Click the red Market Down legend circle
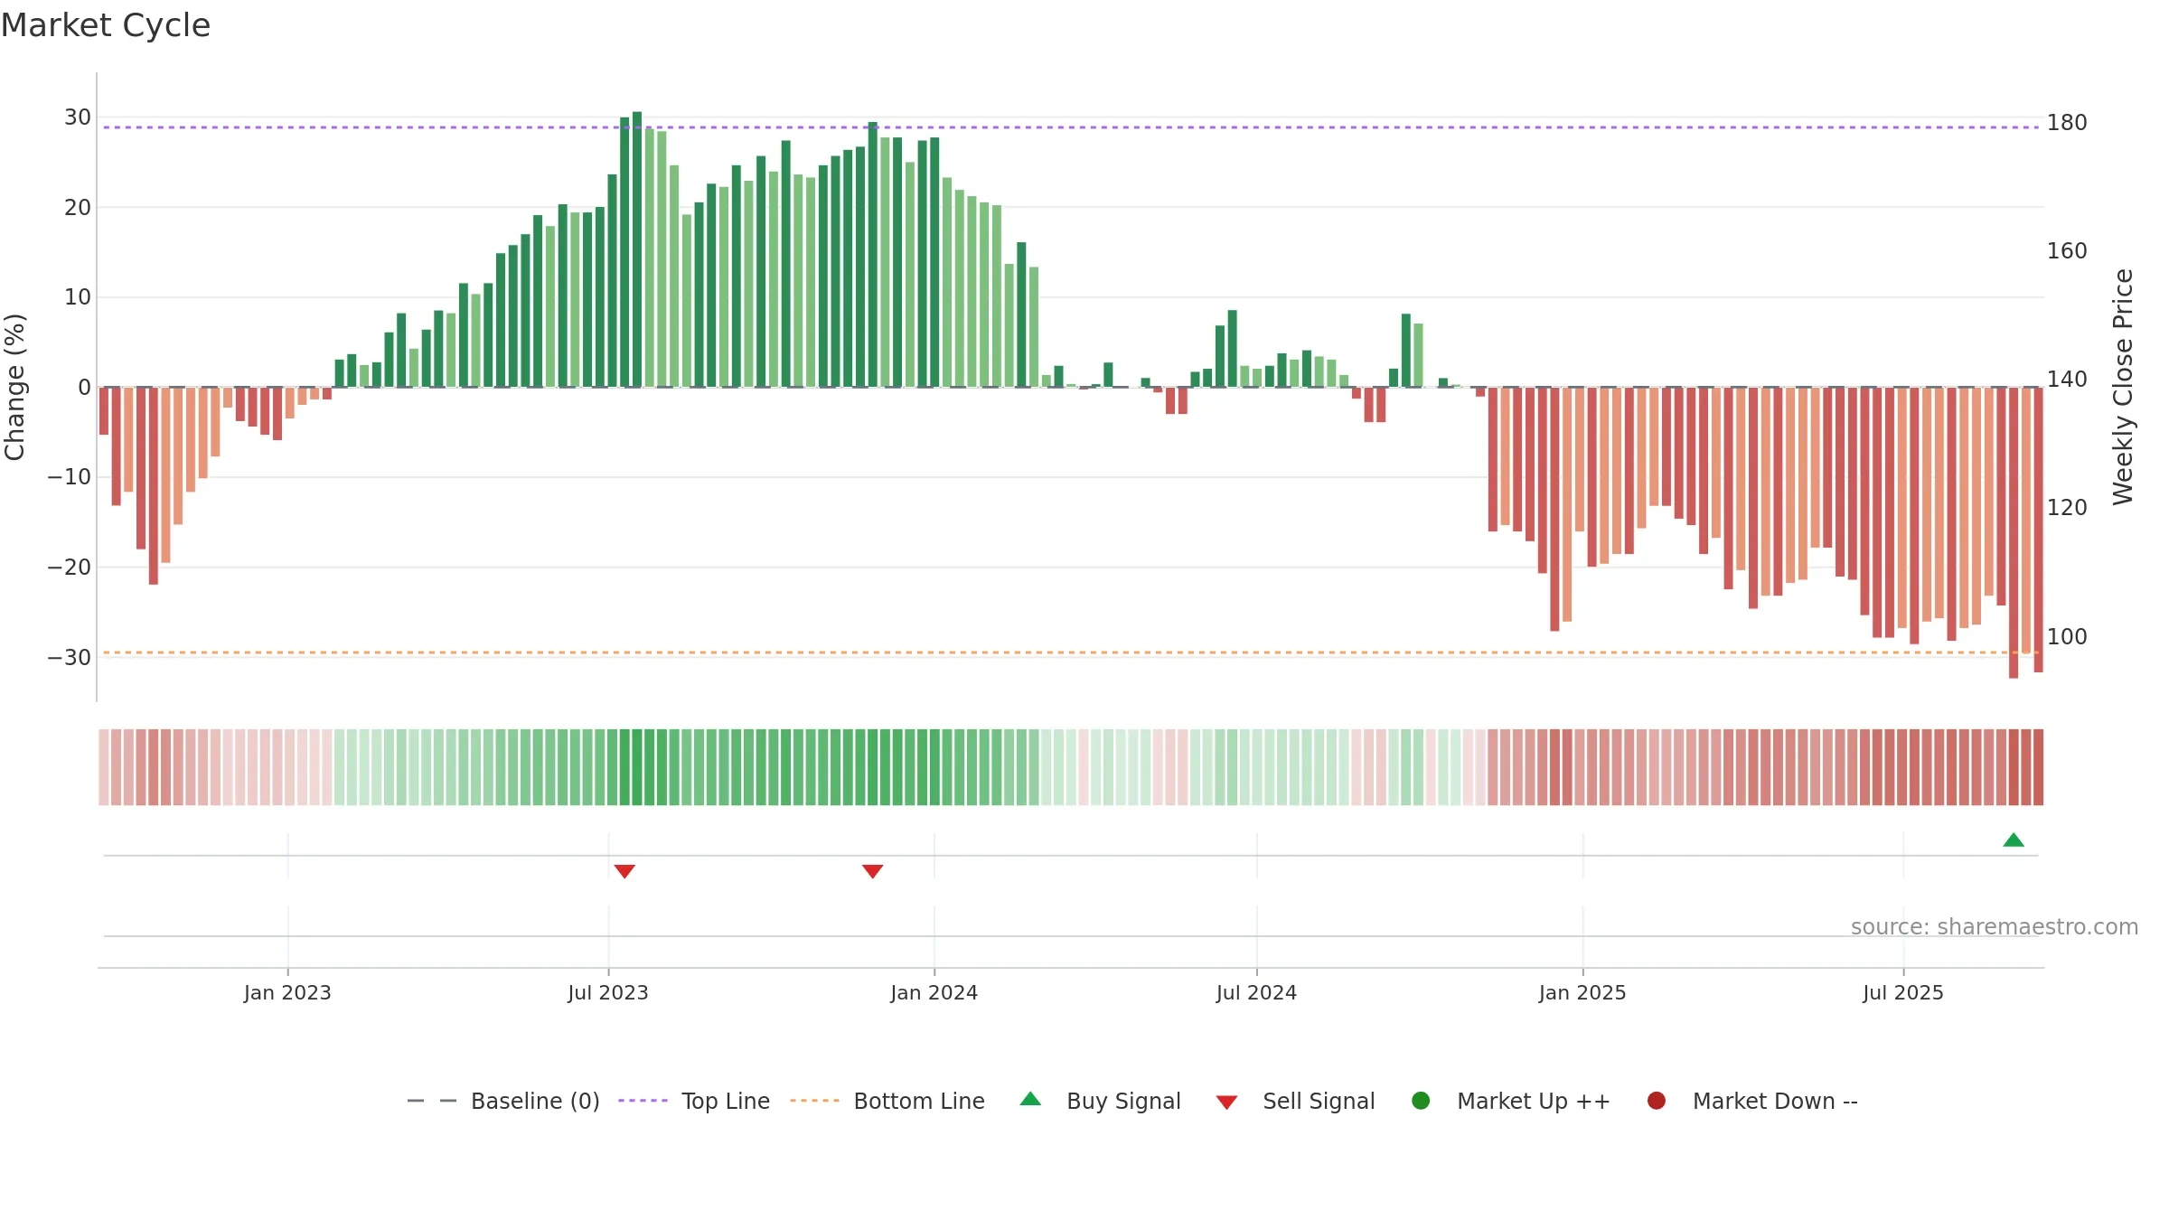Image resolution: width=2169 pixels, height=1220 pixels. [1657, 1101]
